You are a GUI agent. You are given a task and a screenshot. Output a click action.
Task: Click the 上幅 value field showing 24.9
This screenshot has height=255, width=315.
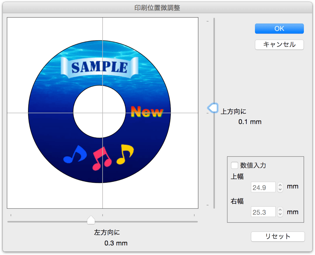263,187
